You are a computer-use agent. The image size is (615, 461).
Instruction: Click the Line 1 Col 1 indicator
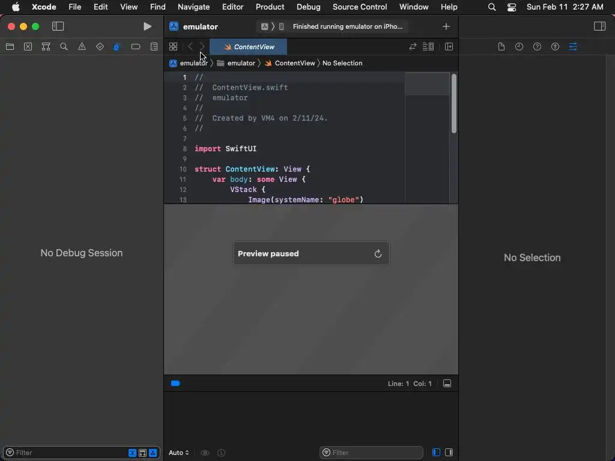(410, 384)
